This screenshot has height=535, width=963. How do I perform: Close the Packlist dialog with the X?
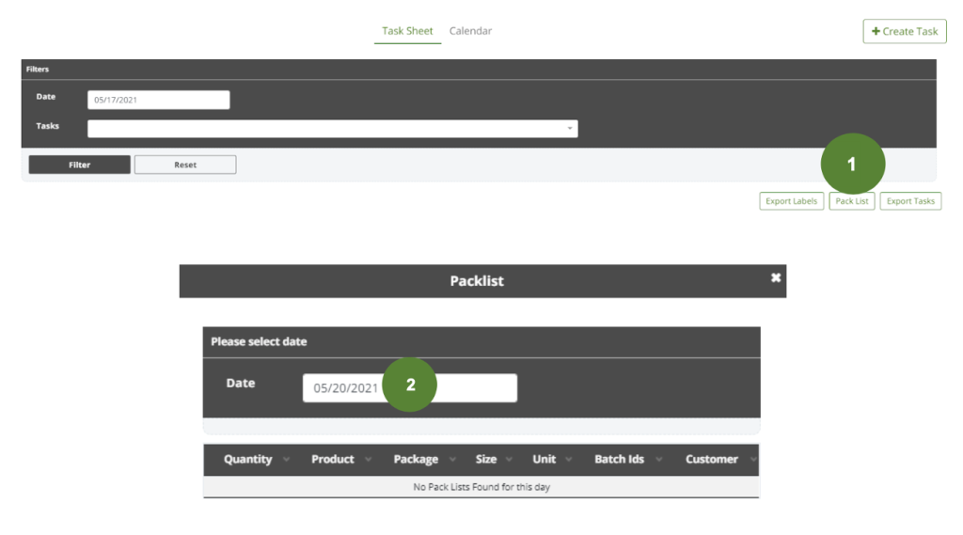[775, 277]
